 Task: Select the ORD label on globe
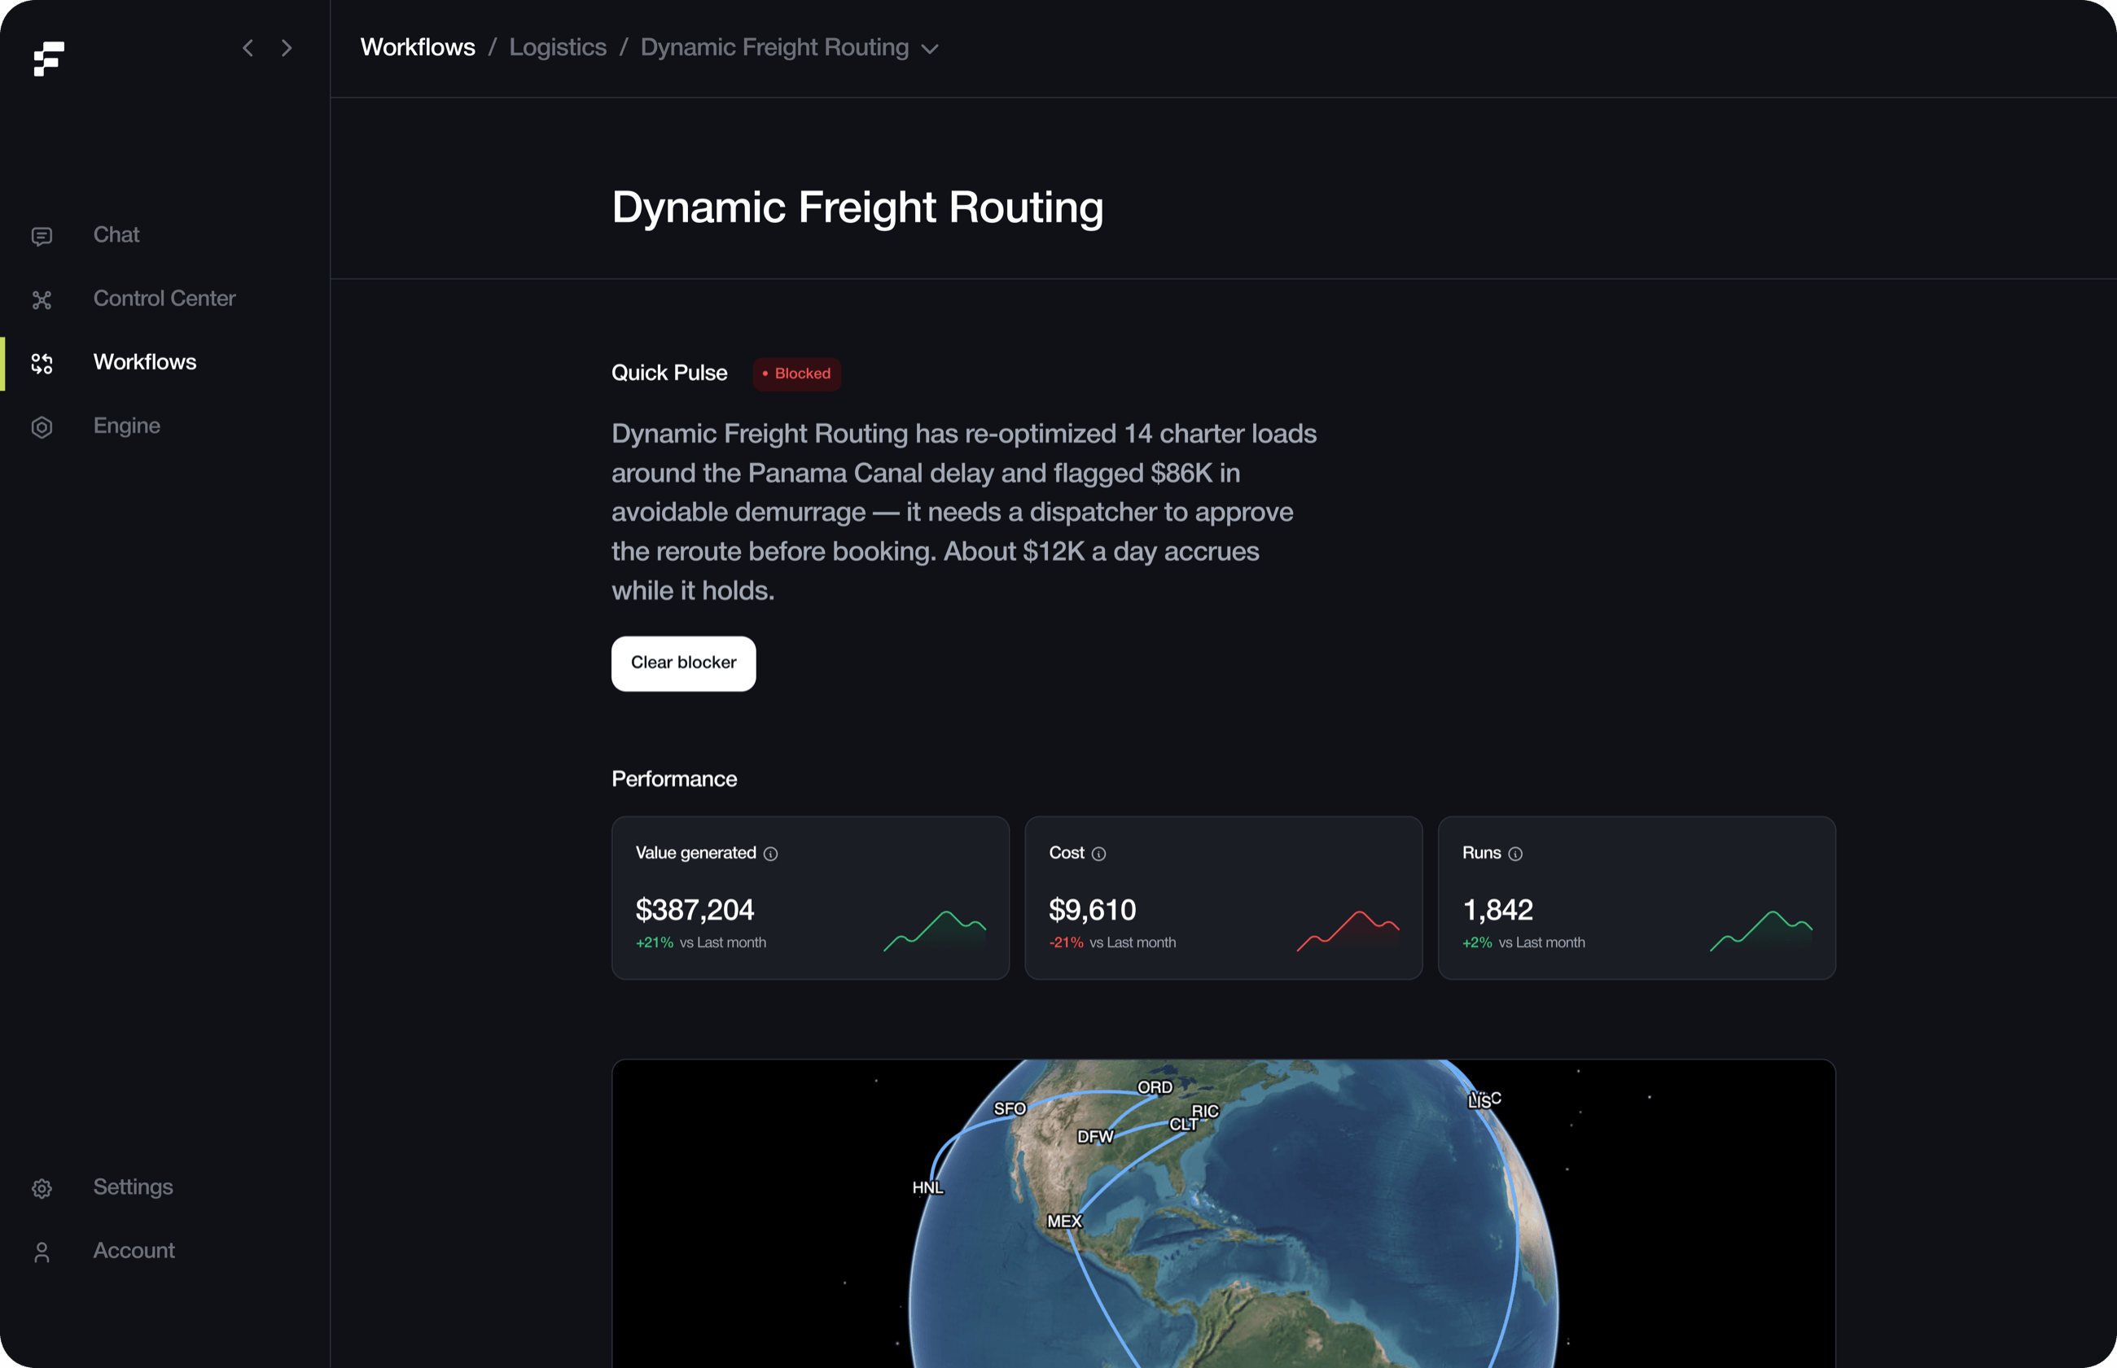click(1155, 1087)
